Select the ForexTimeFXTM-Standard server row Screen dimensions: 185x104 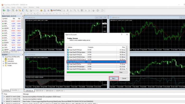96,67
